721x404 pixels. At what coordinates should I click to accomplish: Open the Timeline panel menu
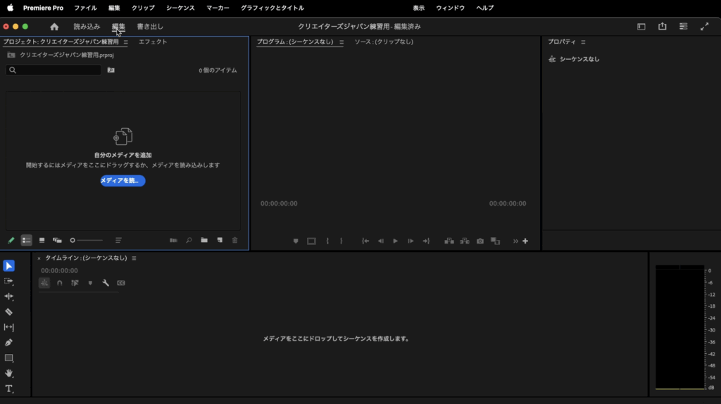tap(134, 258)
